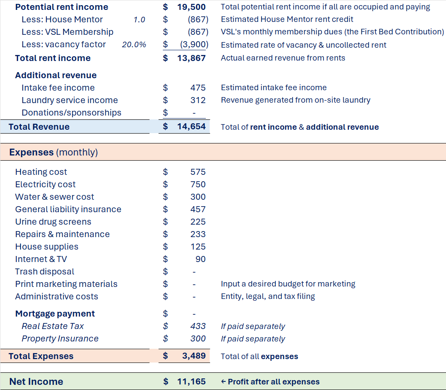
Task: Click the 'Estimated House Mentor rent credit' note
Action: coord(287,19)
